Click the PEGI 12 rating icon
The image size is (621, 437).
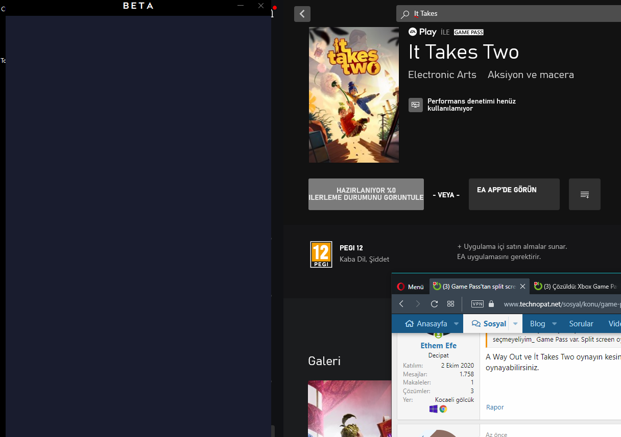tap(321, 254)
